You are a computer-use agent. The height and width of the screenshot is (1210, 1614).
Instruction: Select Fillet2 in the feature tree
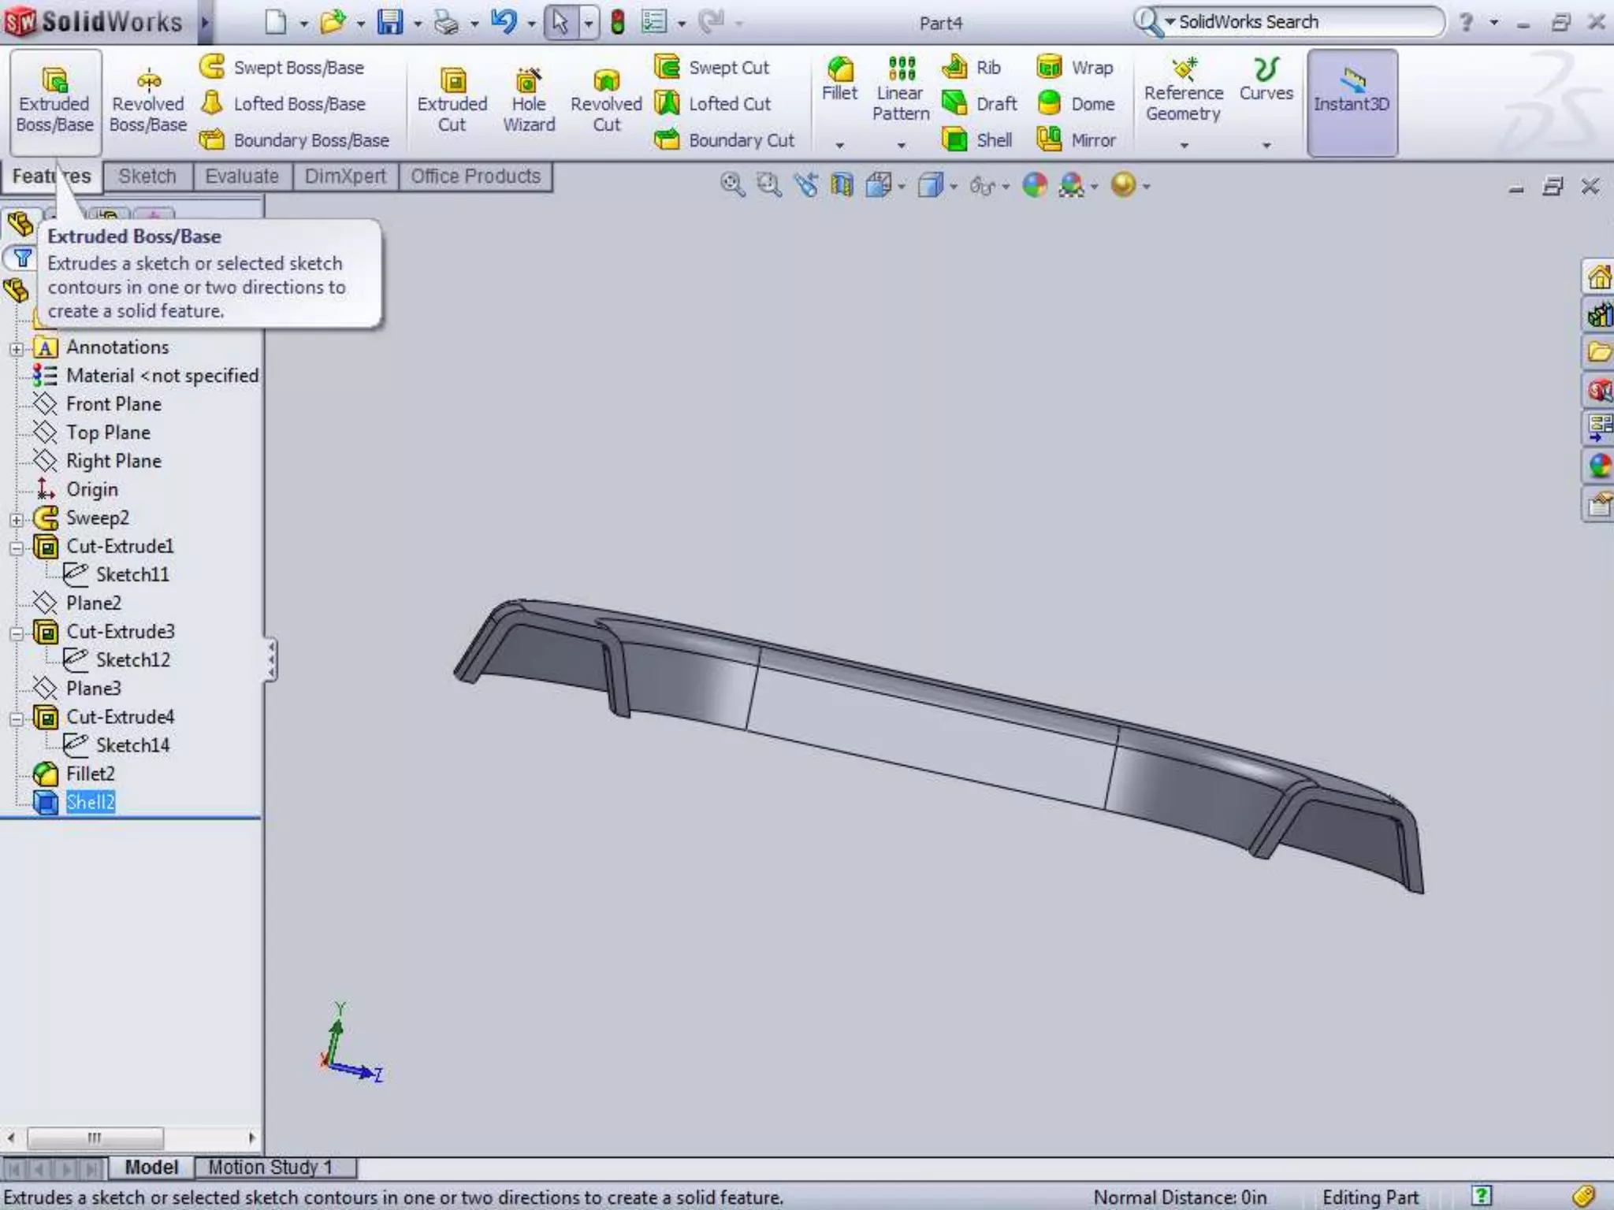90,774
